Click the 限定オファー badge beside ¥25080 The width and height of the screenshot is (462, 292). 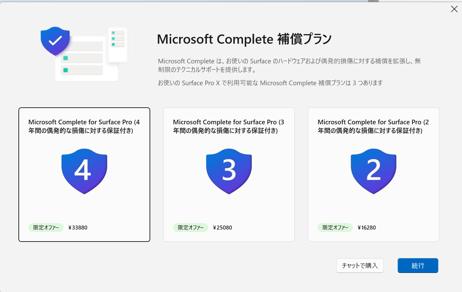[x=191, y=228]
